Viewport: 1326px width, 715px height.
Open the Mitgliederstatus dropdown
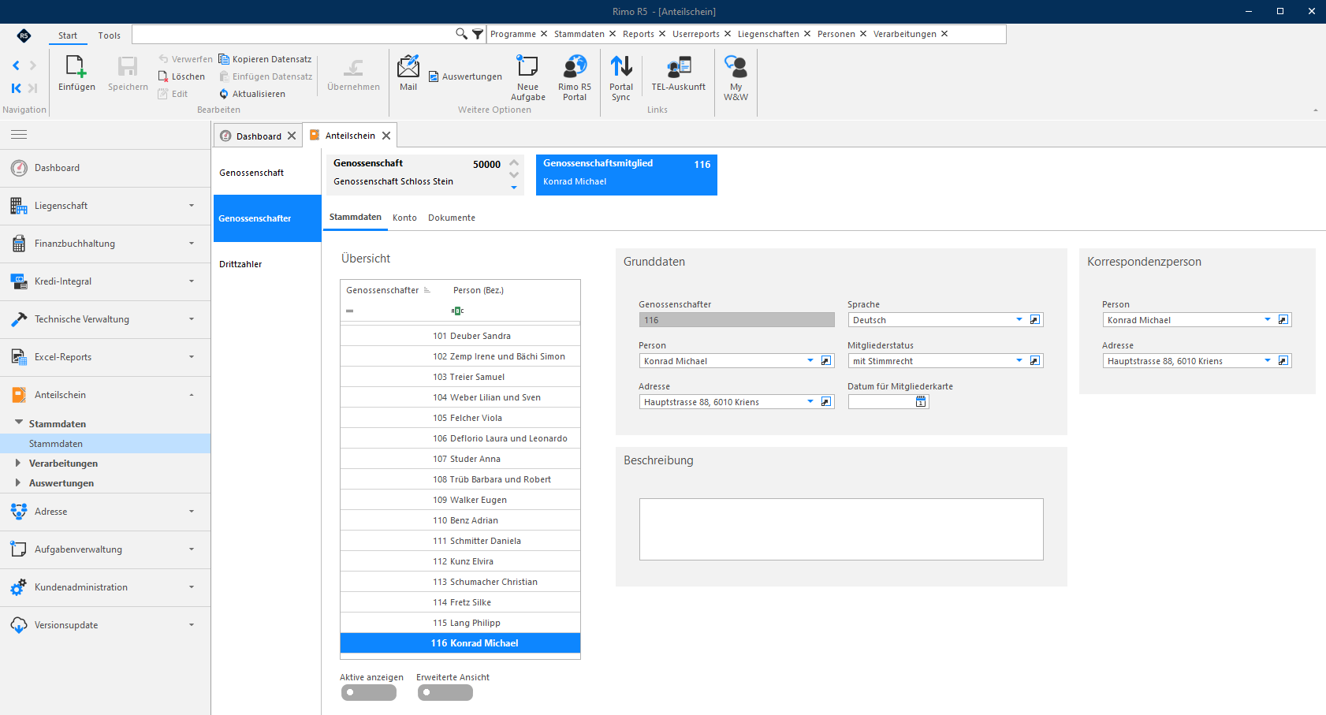tap(1019, 361)
